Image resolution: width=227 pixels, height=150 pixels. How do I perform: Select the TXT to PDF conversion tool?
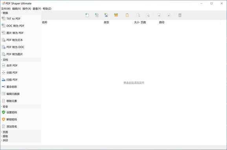pyautogui.click(x=11, y=19)
